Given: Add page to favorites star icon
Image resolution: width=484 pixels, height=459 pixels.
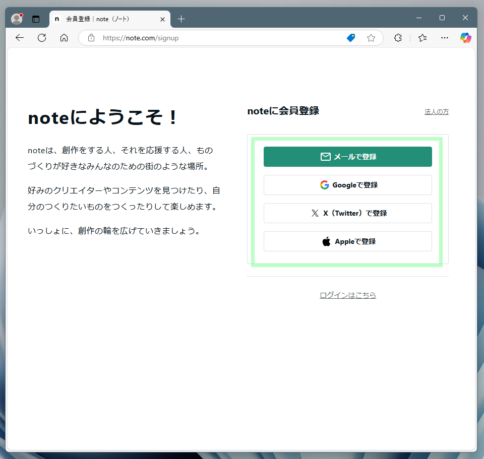Looking at the screenshot, I should pyautogui.click(x=371, y=38).
